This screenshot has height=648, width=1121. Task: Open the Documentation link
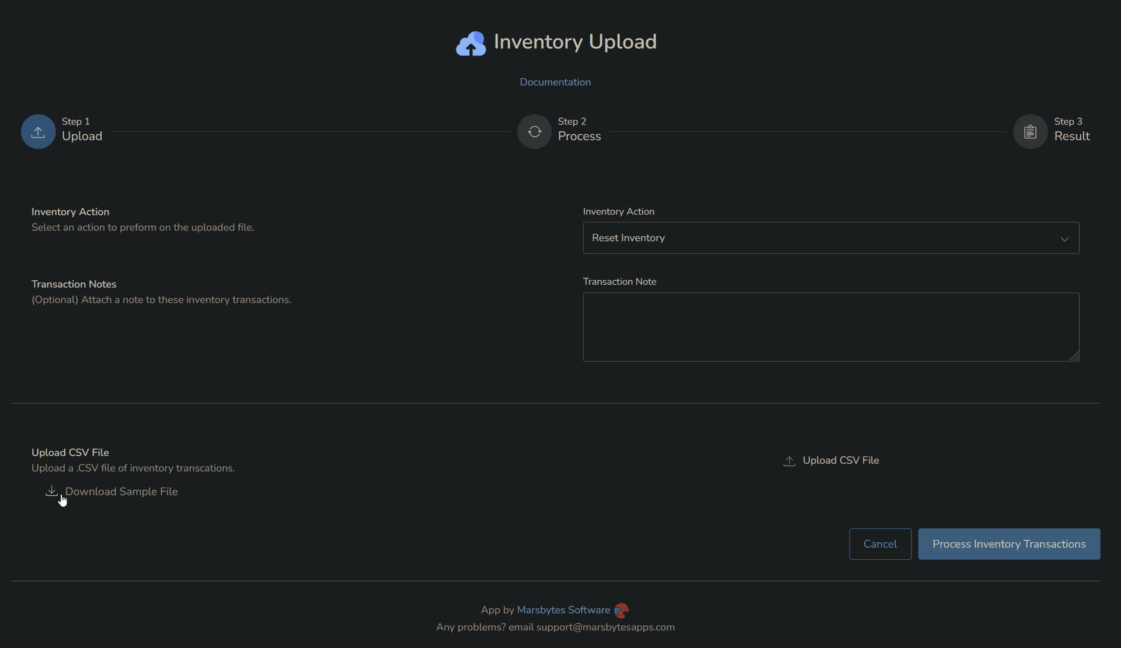(x=555, y=82)
